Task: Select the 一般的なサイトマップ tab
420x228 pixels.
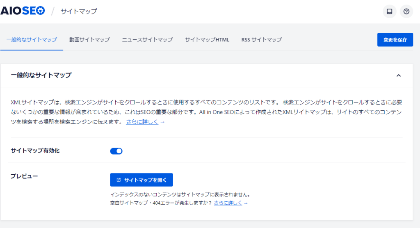Action: click(x=32, y=40)
